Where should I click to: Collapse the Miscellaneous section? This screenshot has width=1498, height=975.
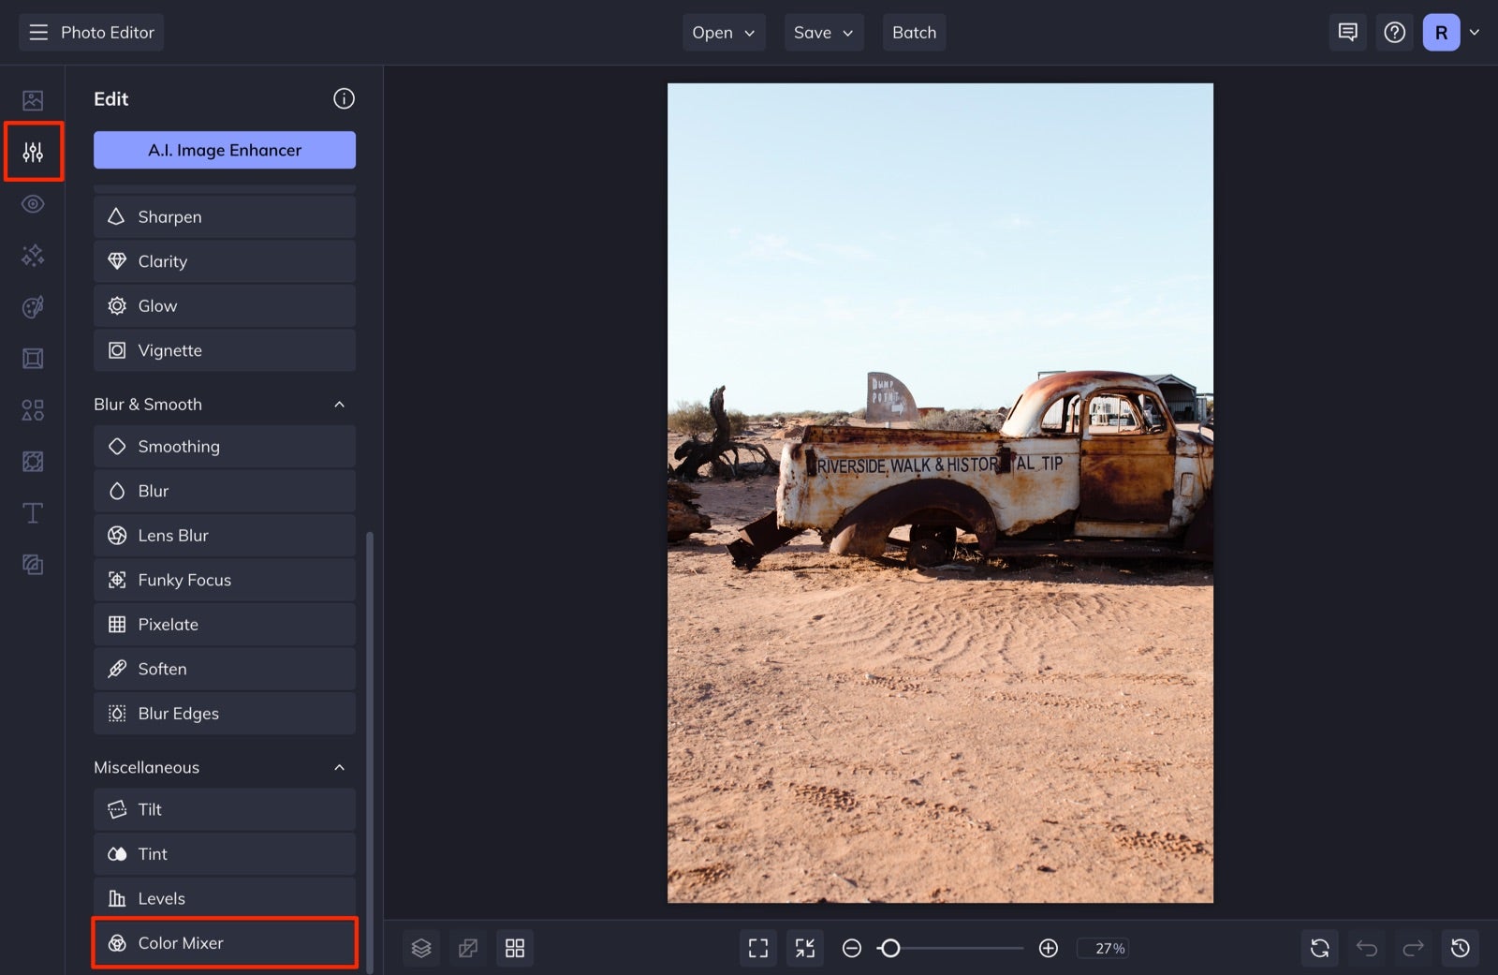tap(340, 766)
